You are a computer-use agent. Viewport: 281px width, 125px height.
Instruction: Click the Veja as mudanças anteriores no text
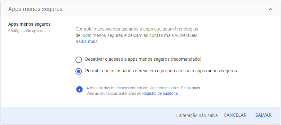[114, 94]
